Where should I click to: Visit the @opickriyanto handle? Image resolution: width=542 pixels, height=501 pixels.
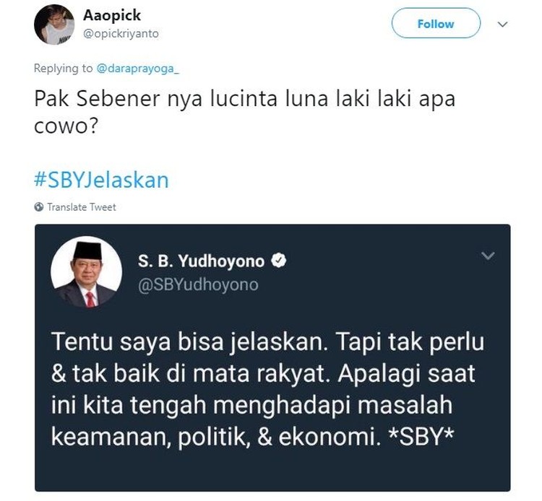coord(121,33)
